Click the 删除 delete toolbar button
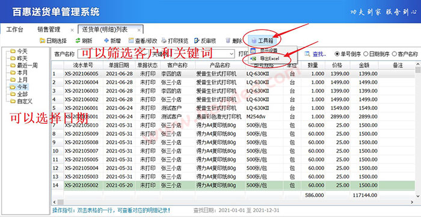Viewport: 421px width, 217px height. click(x=234, y=41)
